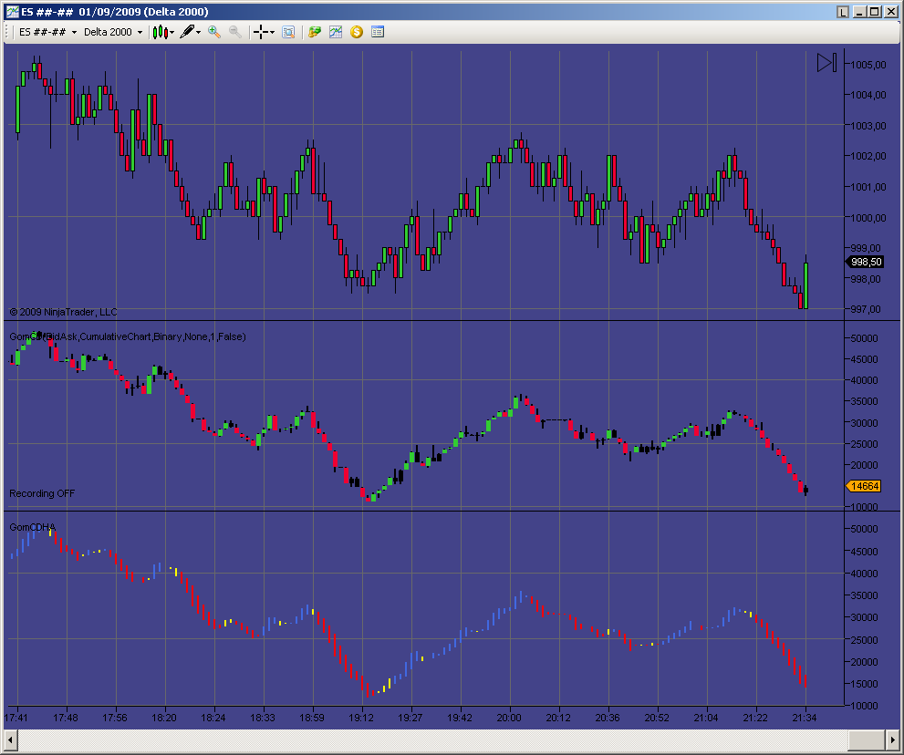
Task: Click the 14664 cumulative delta marker
Action: click(864, 486)
